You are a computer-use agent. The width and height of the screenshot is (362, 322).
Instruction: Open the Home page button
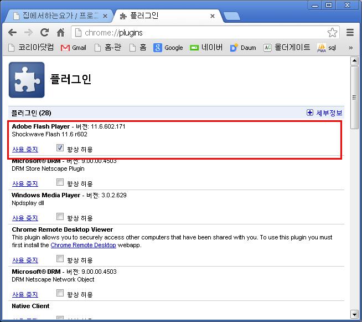coord(61,33)
